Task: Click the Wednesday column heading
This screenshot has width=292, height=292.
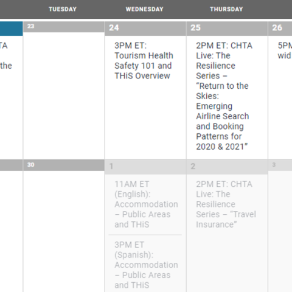Action: 144,9
